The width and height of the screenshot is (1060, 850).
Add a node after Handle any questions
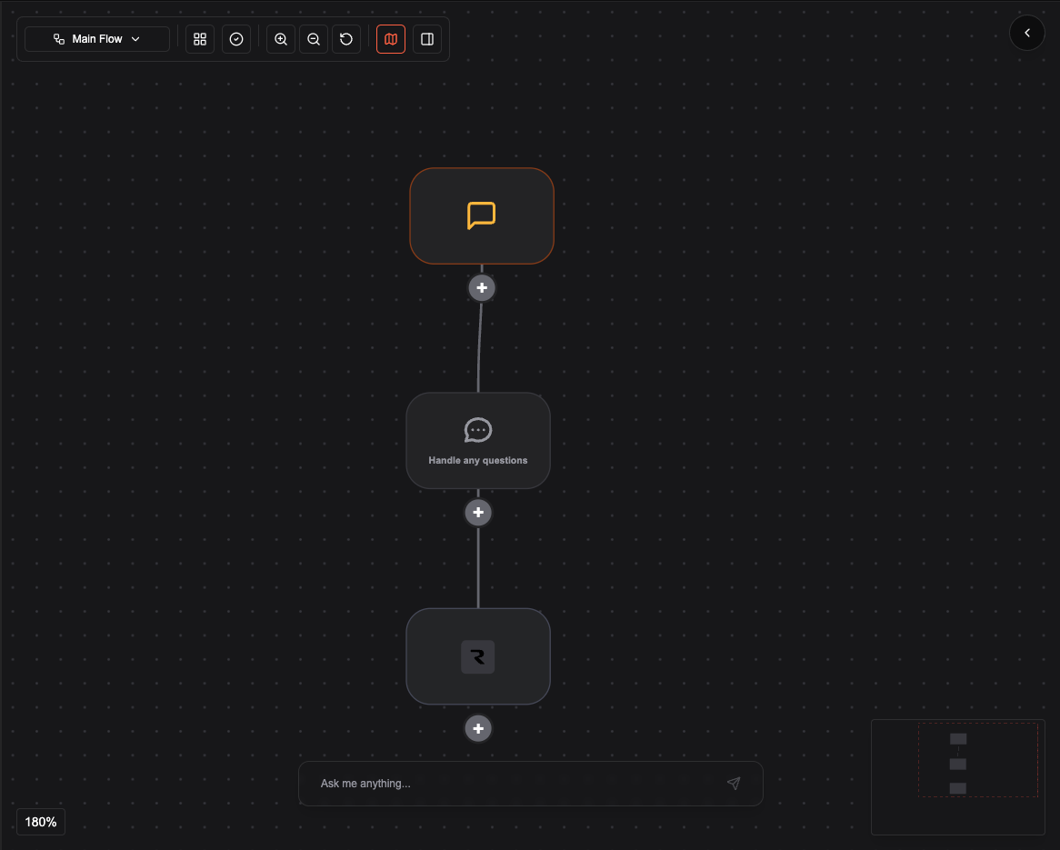pyautogui.click(x=478, y=512)
